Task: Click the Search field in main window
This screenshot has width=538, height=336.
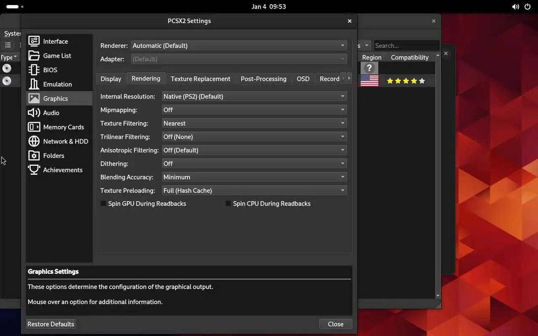Action: [x=406, y=45]
